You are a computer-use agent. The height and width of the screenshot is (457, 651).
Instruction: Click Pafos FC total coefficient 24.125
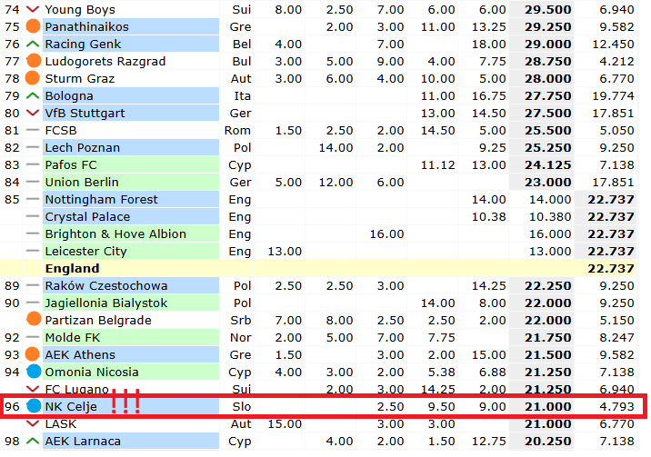tap(547, 164)
